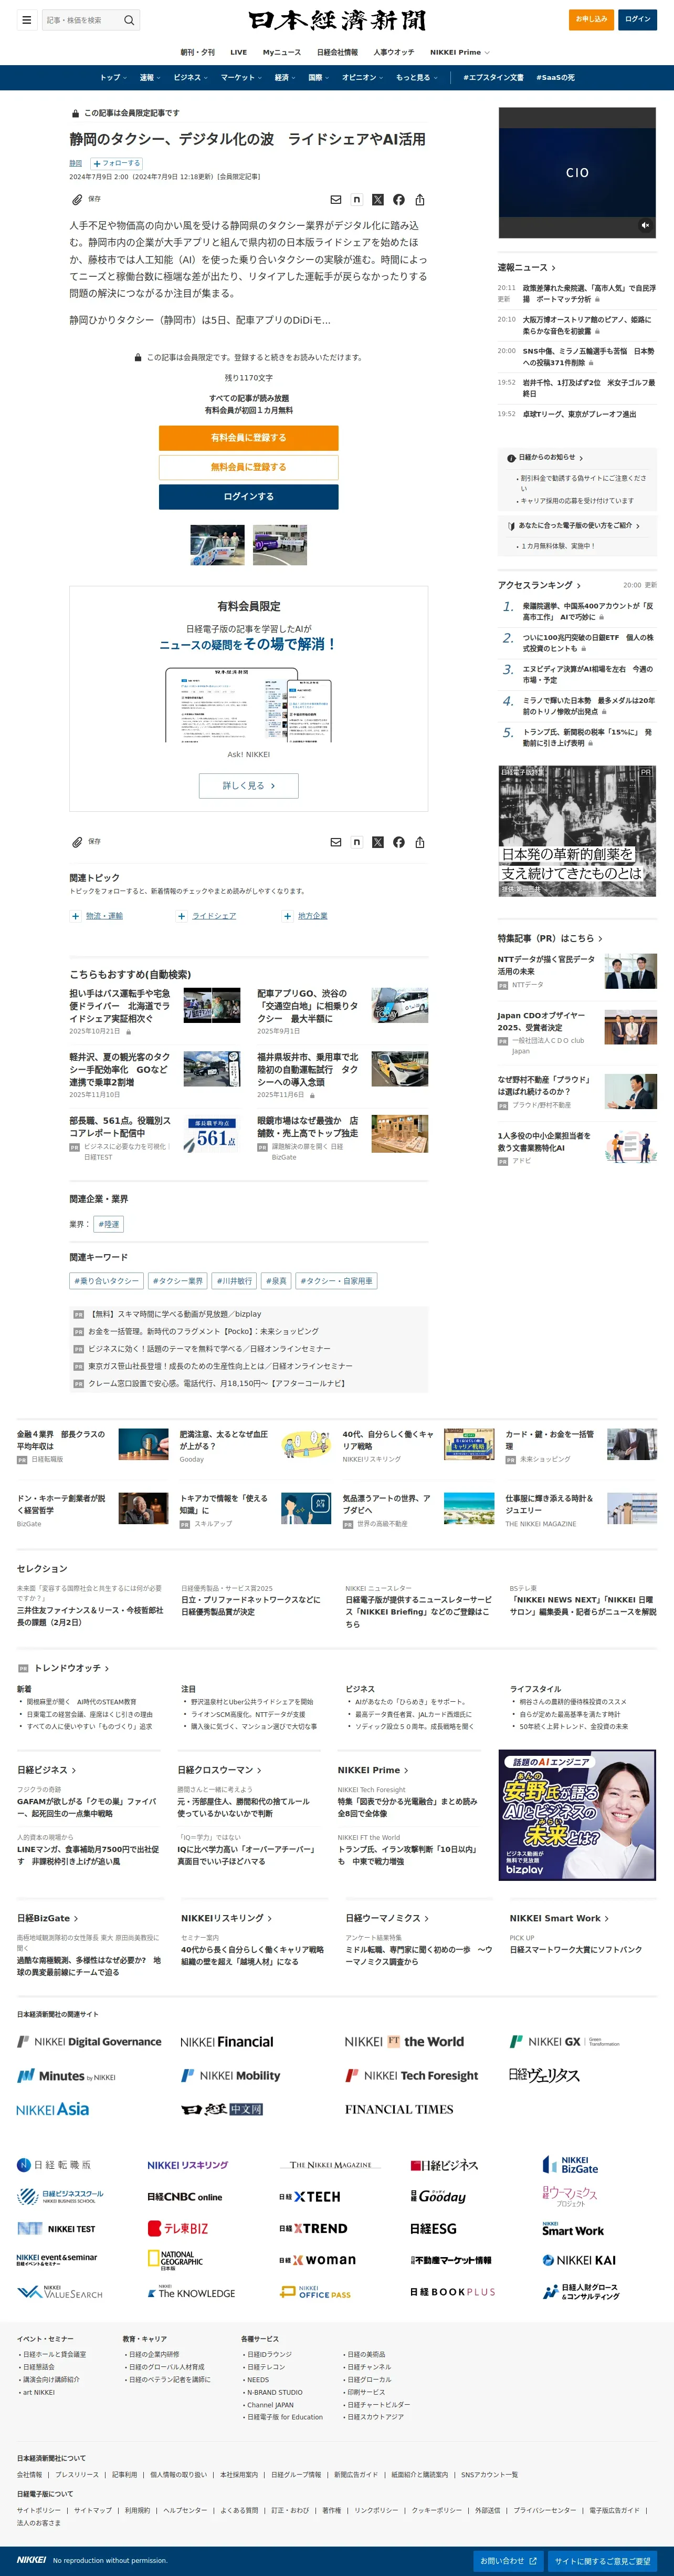Screen dimensions: 674x2576
Task: Expand the マーケット navigation dropdown
Action: pyautogui.click(x=240, y=77)
